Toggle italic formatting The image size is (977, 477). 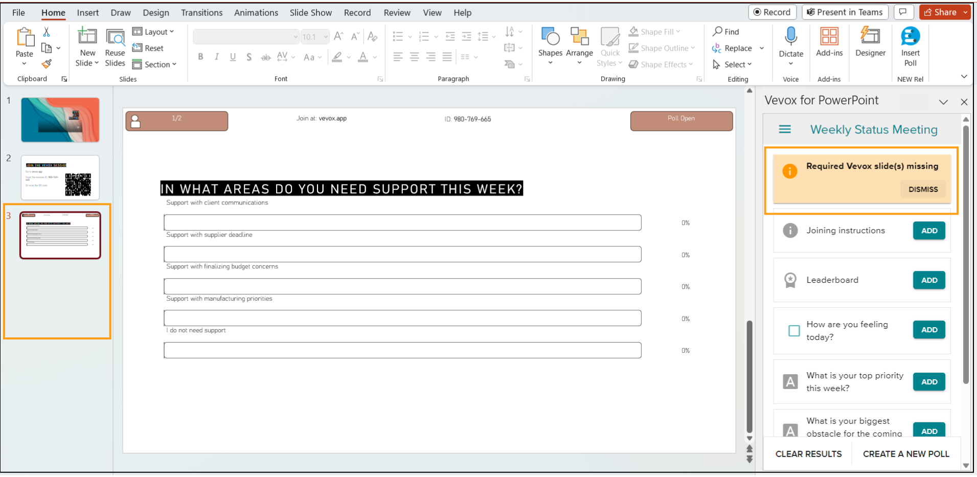[x=216, y=57]
